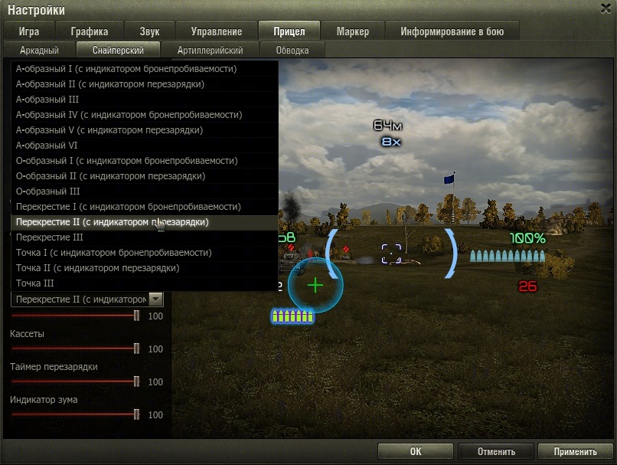
Task: Choose А-образный I (с индикатором бронепробиваемости)
Action: [145, 69]
